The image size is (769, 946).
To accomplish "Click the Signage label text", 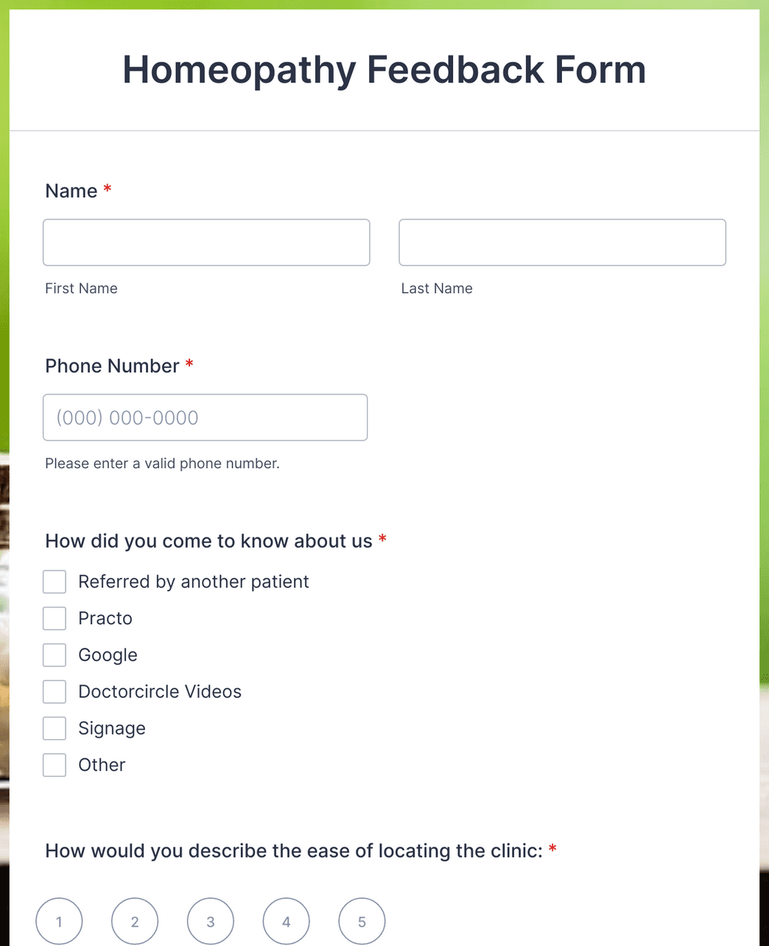I will (112, 729).
